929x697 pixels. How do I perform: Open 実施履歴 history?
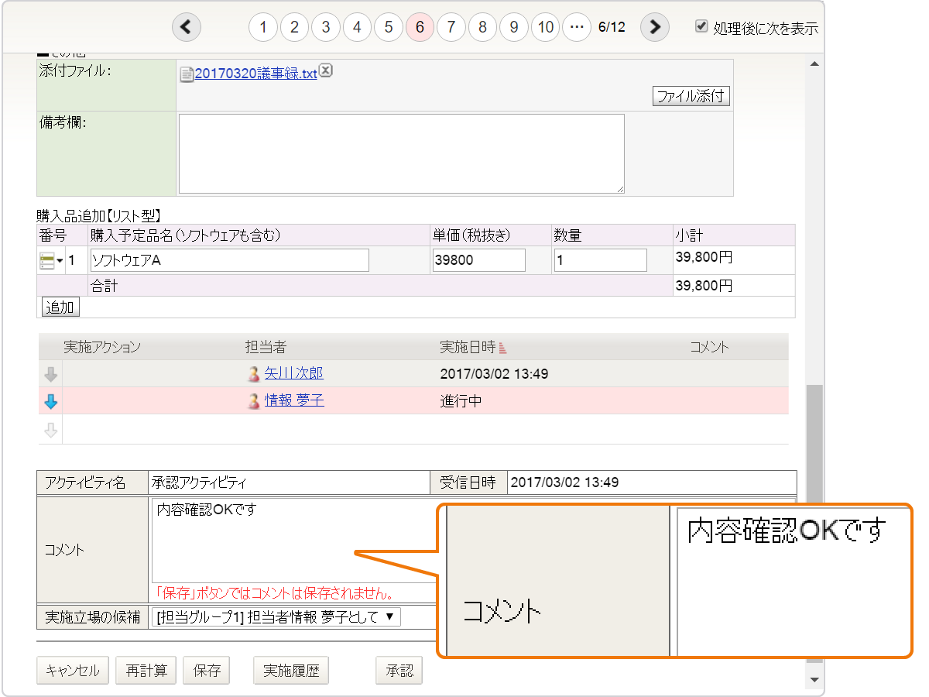pos(291,671)
